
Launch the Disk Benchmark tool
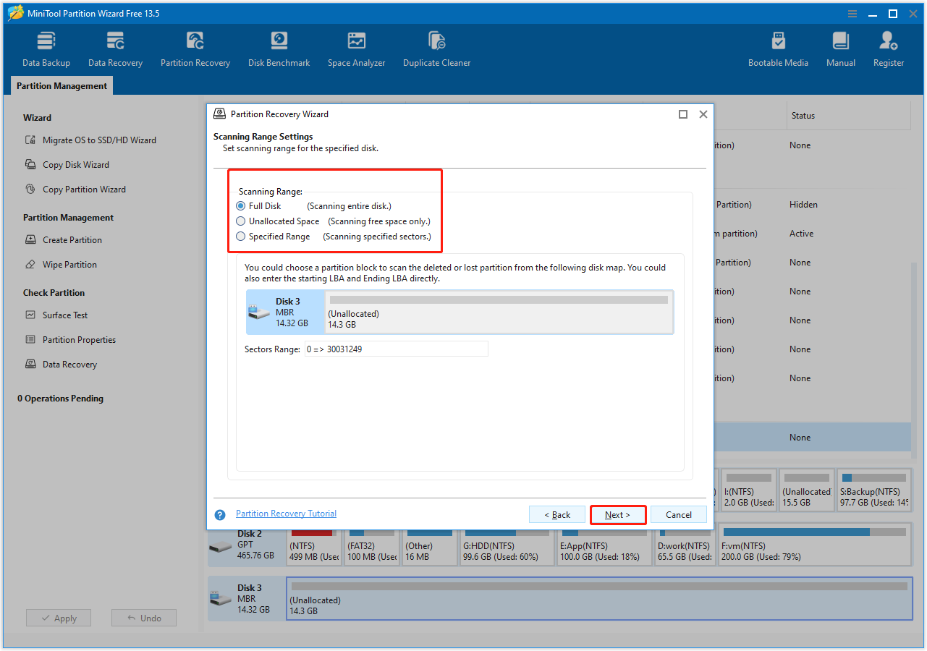click(279, 48)
